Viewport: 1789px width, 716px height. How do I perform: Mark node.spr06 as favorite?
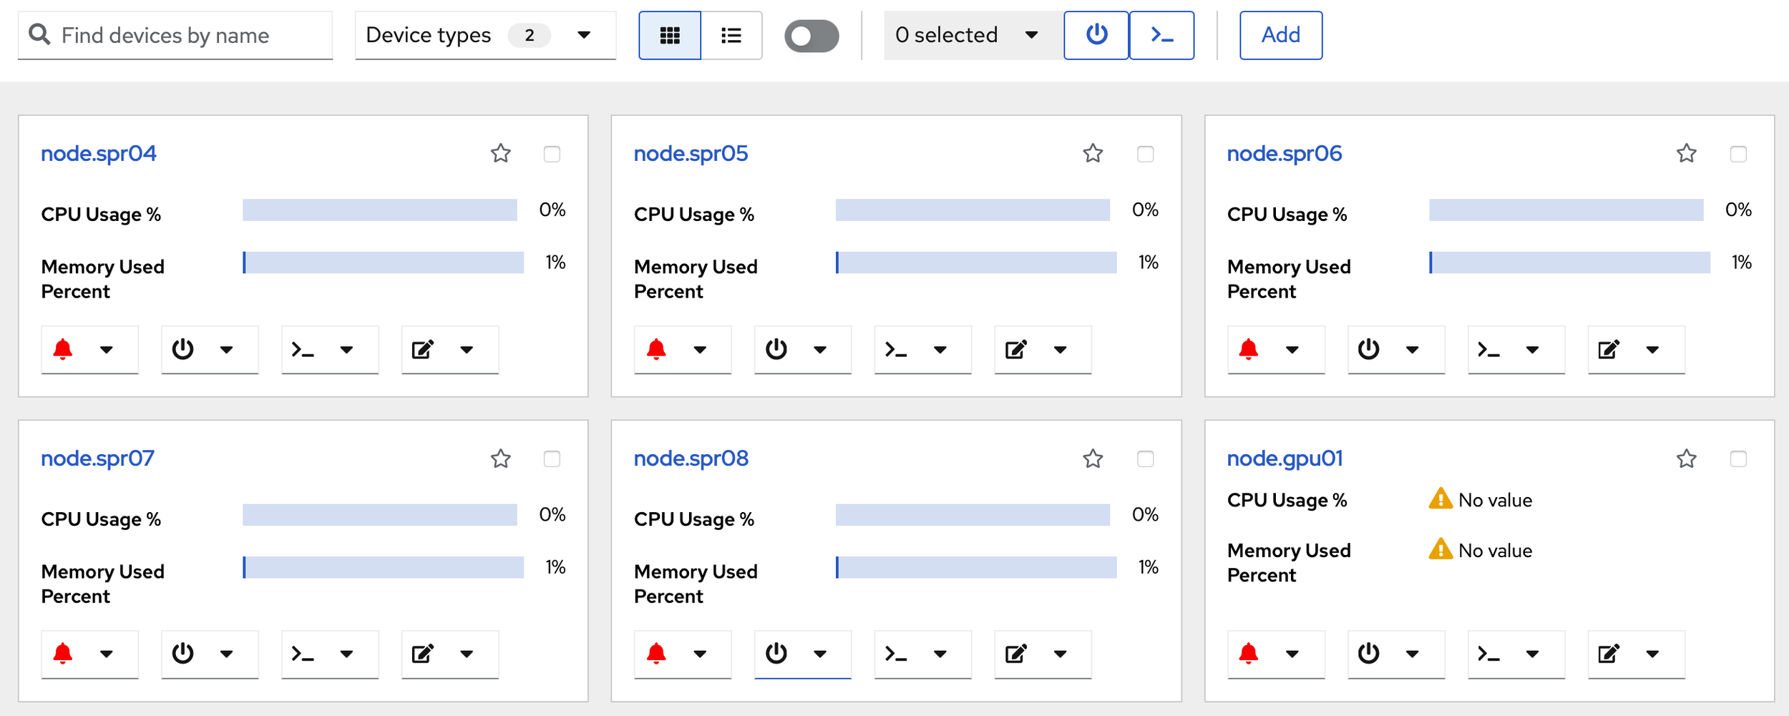coord(1687,153)
